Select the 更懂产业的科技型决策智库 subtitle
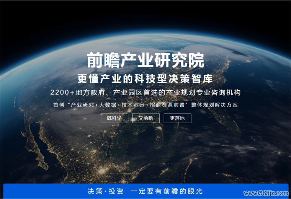291x199 pixels. click(x=145, y=79)
